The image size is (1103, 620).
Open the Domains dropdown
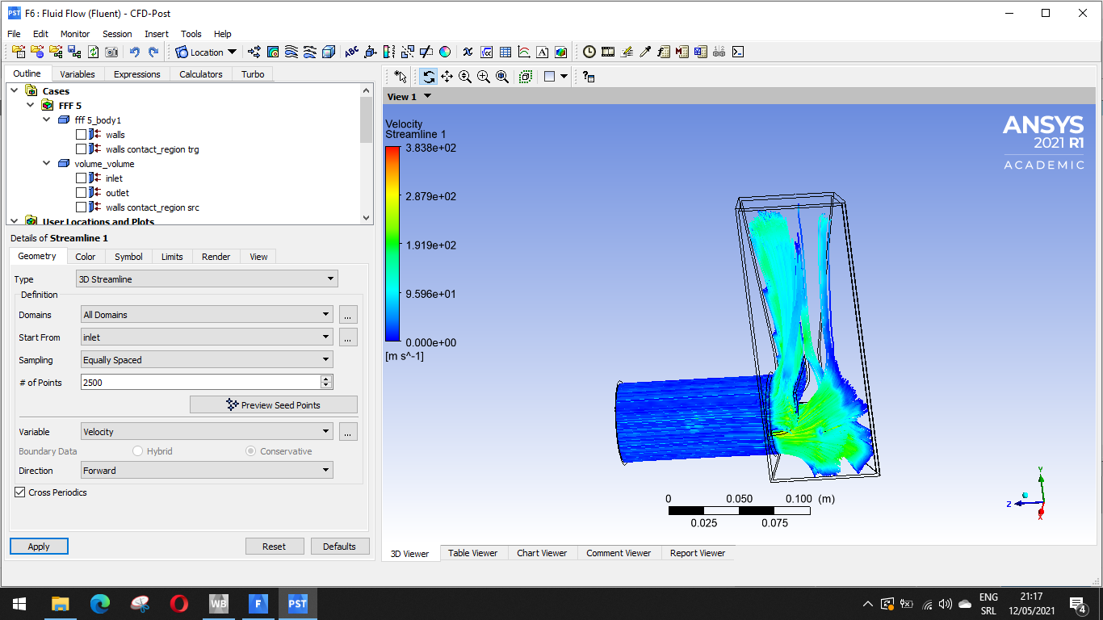click(207, 315)
